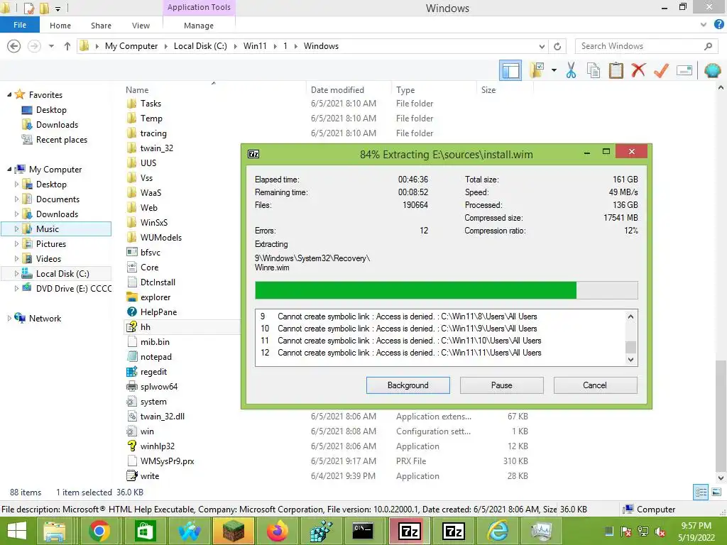Viewport: 727px width, 545px height.
Task: Click the Paste clipboard icon
Action: pos(616,71)
